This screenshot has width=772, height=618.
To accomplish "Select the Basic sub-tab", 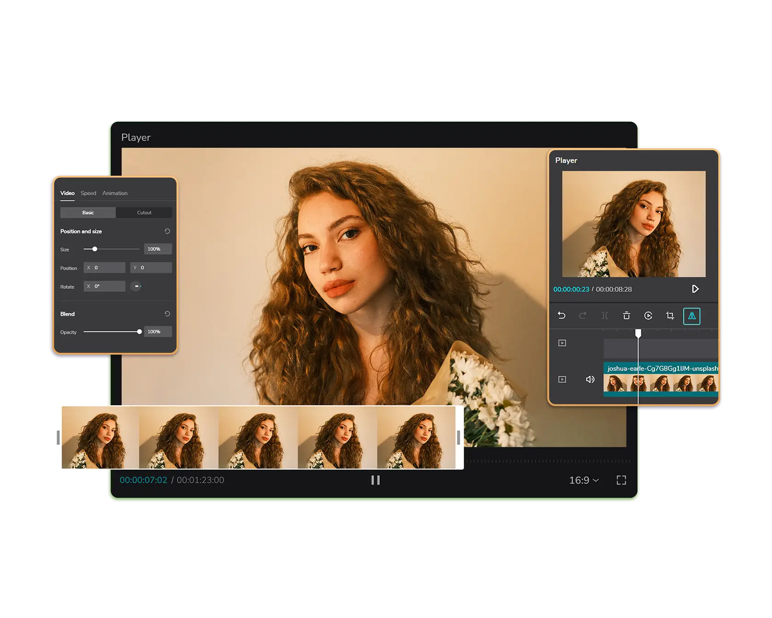I will pyautogui.click(x=88, y=212).
